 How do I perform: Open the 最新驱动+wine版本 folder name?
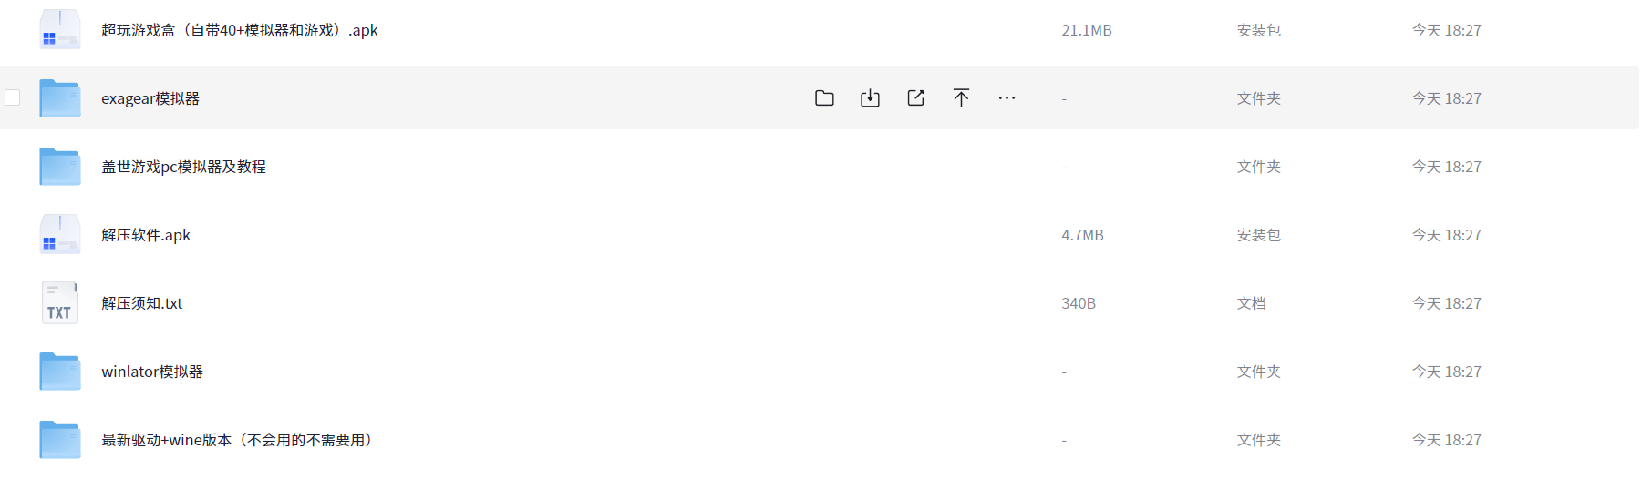239,440
